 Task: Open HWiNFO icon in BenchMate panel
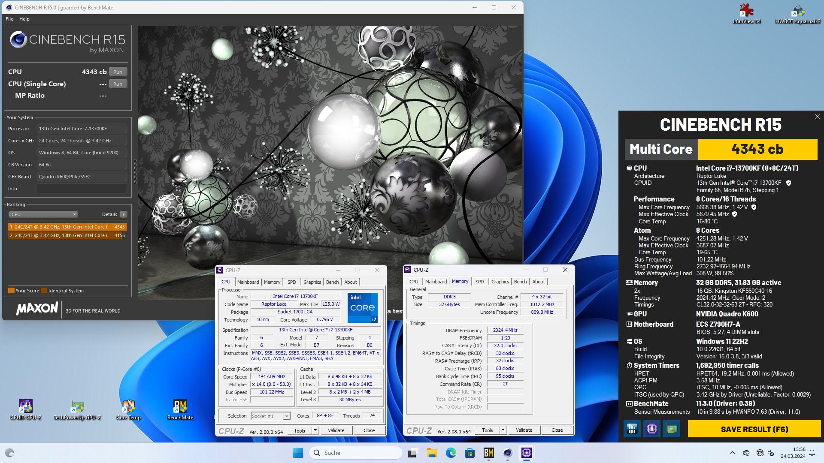point(632,429)
